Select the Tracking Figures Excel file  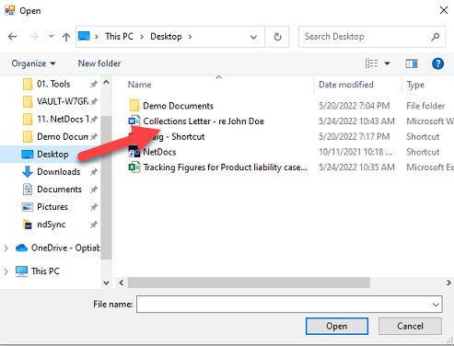[x=218, y=167]
